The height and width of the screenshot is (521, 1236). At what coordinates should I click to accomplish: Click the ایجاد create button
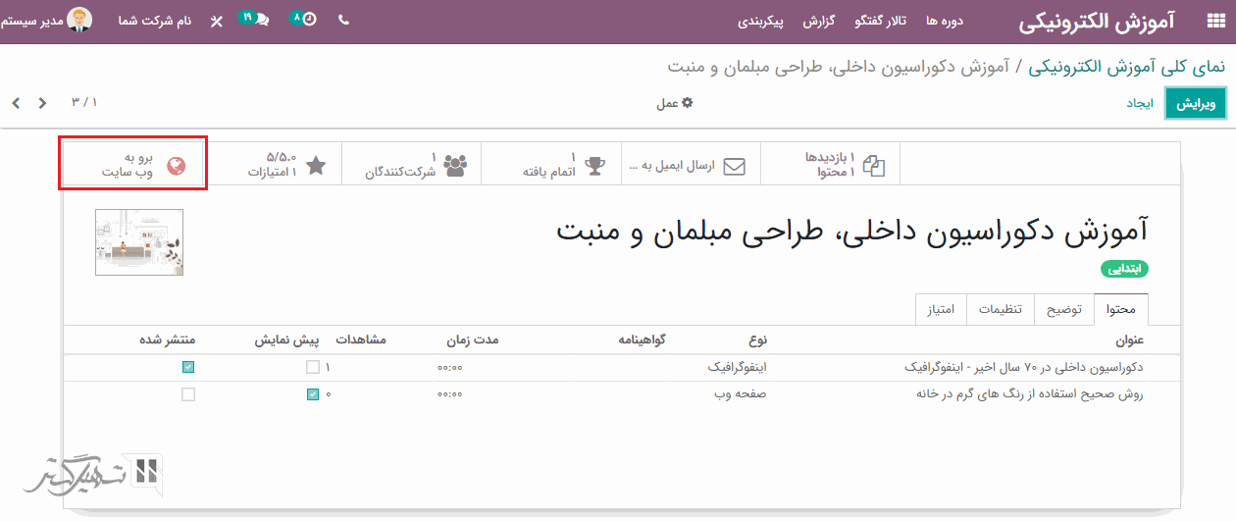[1139, 103]
